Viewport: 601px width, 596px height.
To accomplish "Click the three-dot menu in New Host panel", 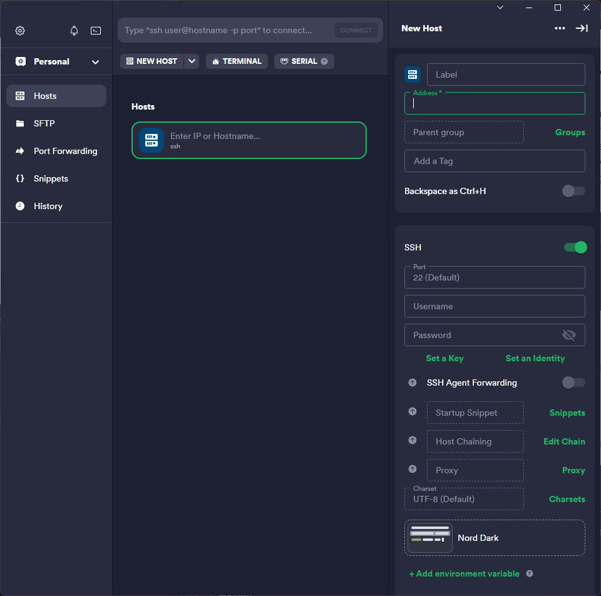I will tap(560, 28).
